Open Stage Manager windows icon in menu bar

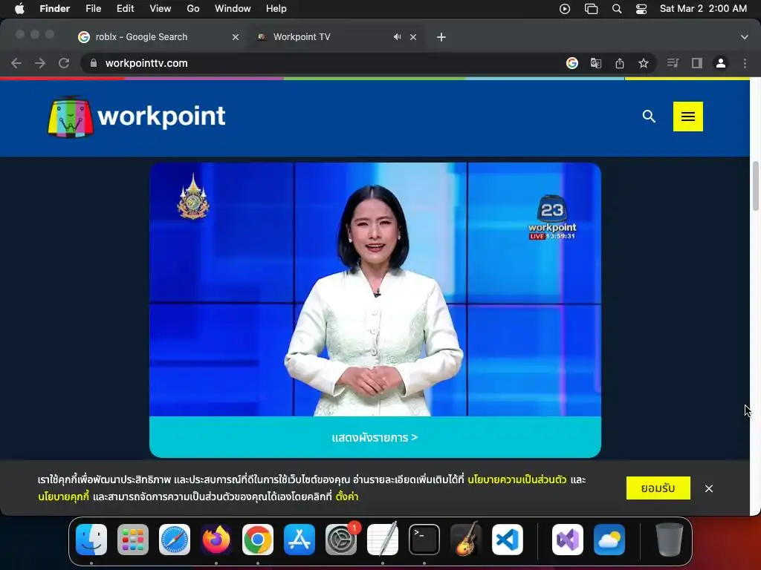click(x=591, y=9)
